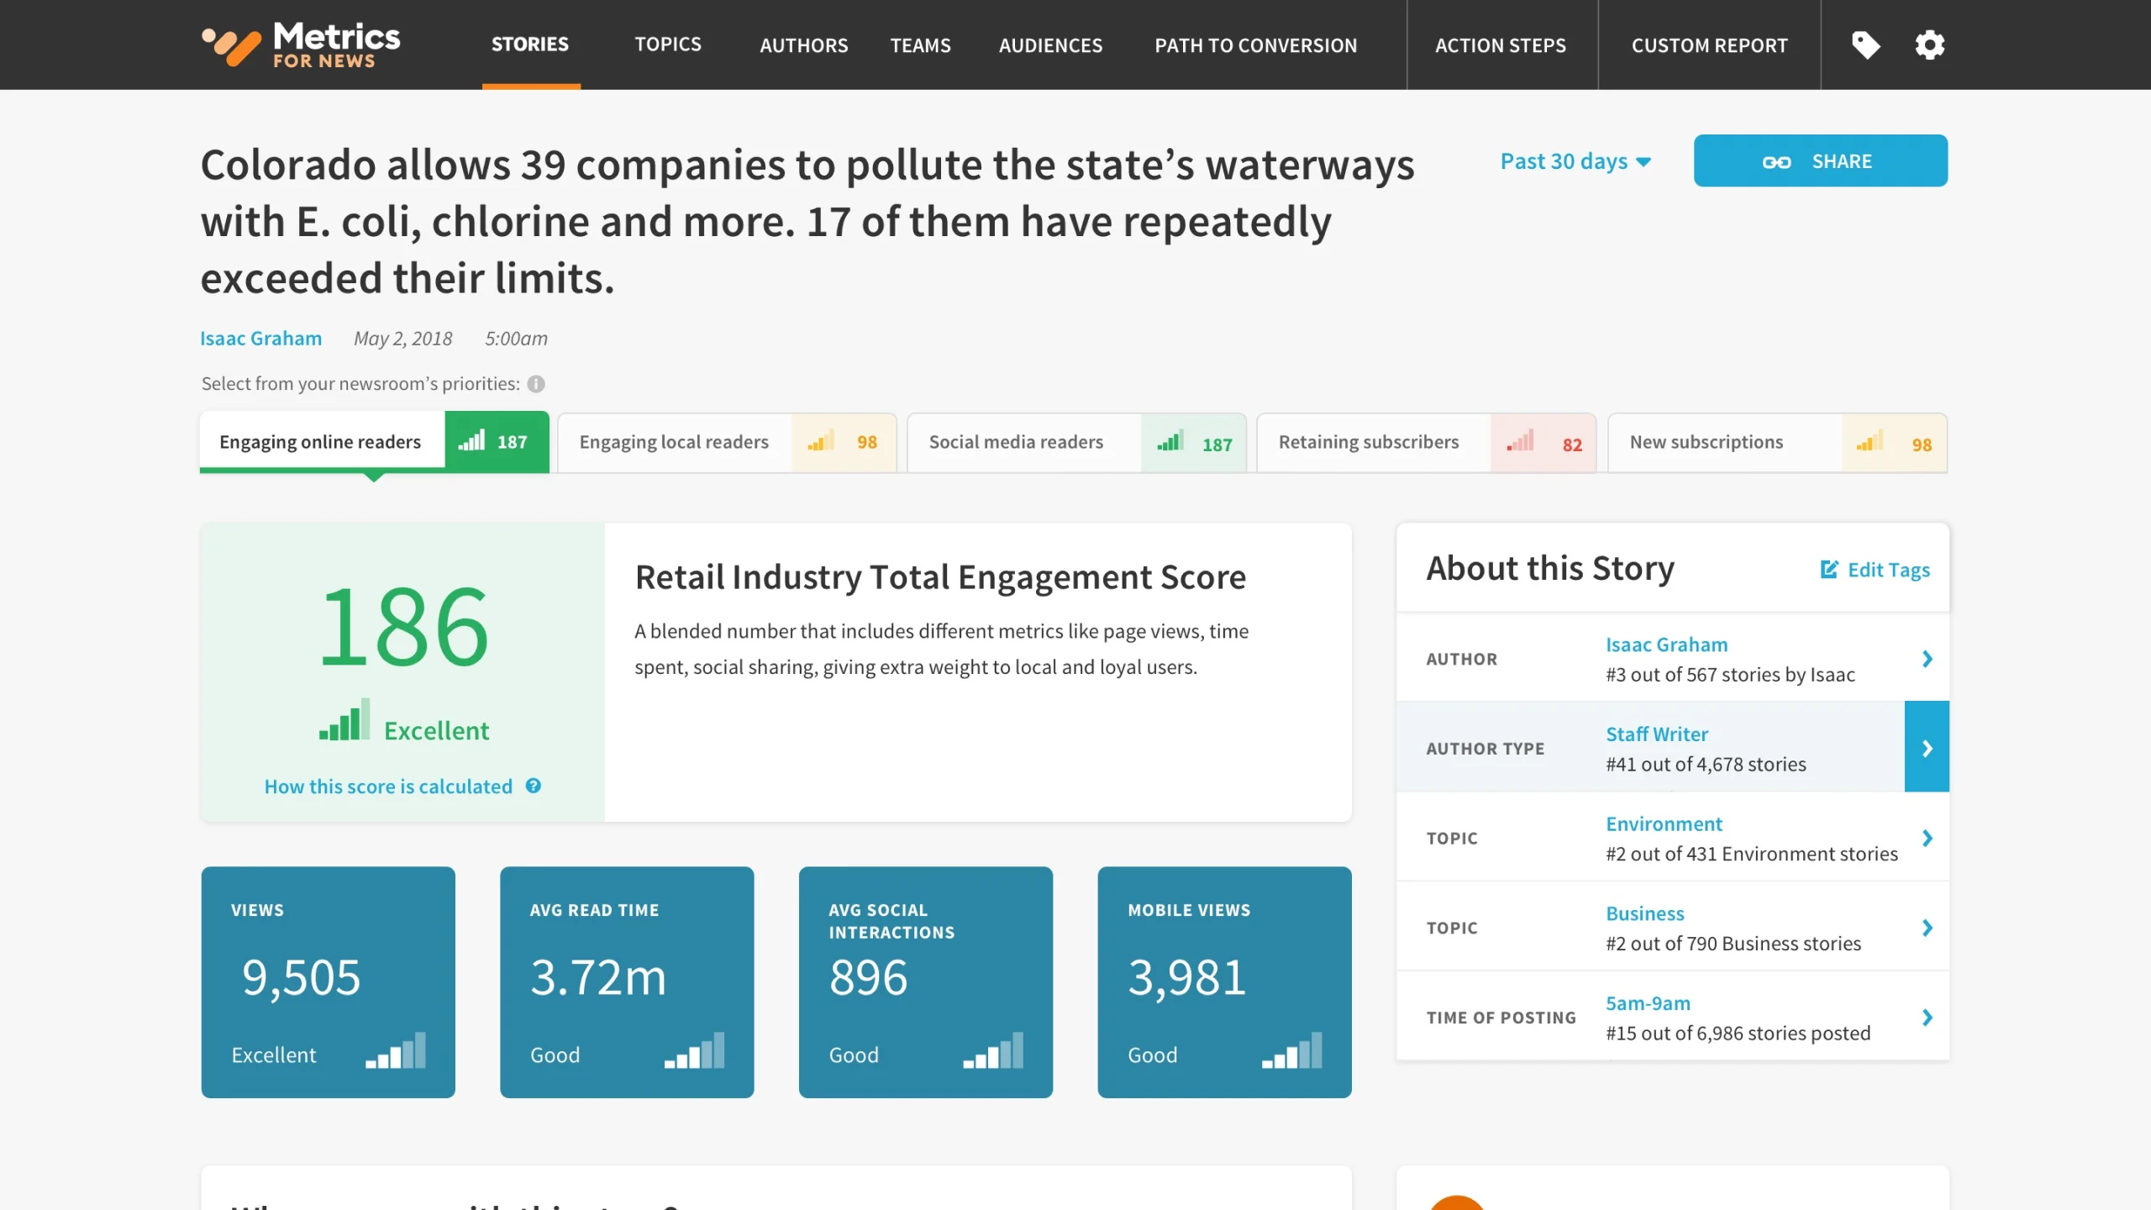Click How this score is calculated link

point(388,786)
